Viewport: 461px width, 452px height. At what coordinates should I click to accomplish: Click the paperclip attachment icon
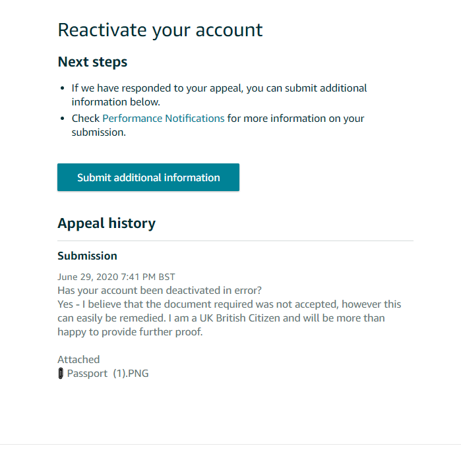(61, 374)
